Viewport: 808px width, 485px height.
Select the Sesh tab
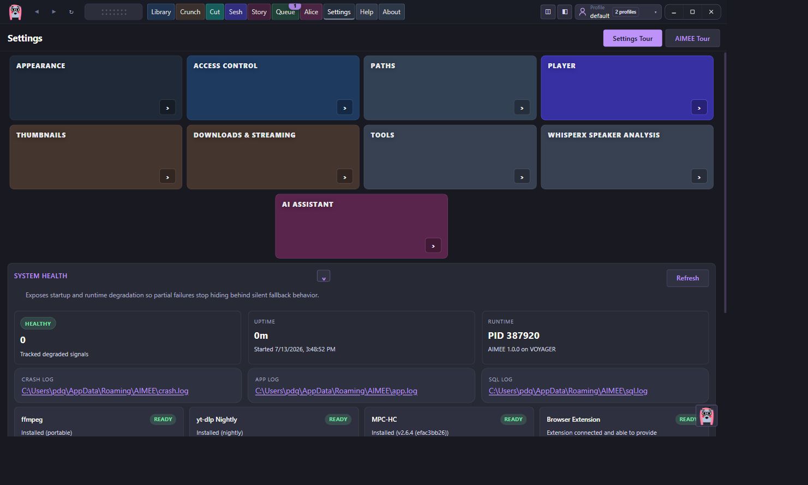click(236, 12)
